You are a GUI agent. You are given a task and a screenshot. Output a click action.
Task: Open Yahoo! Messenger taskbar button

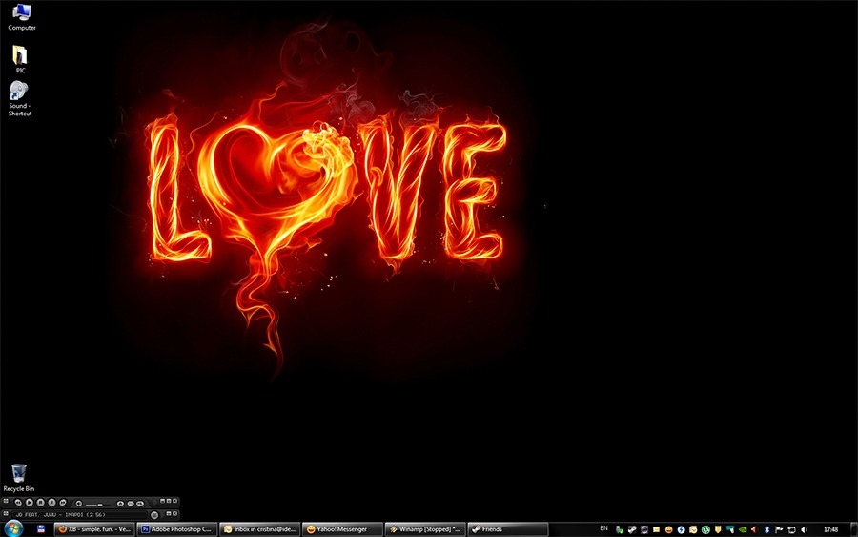[x=342, y=529]
